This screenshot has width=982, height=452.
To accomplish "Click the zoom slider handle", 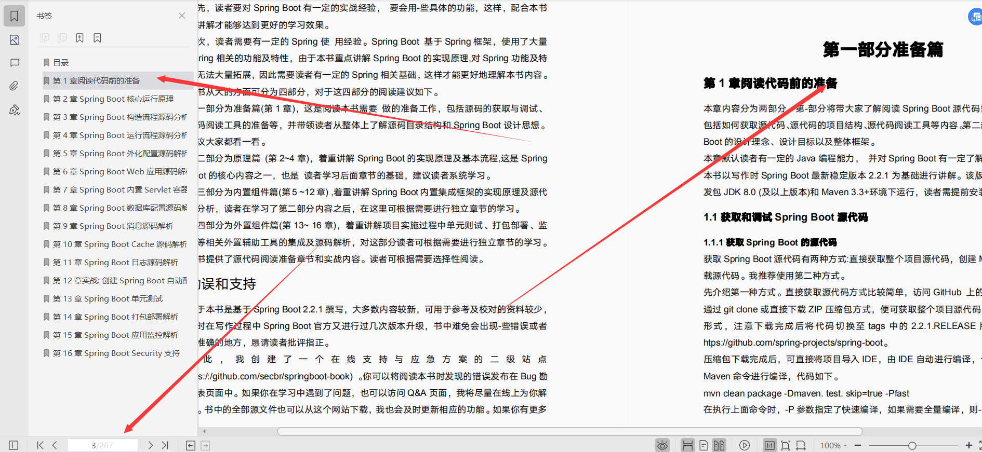I will (x=912, y=445).
